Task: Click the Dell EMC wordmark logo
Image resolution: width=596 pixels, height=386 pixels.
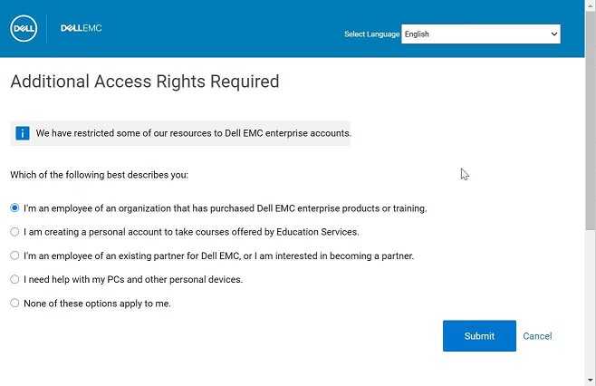Action: pos(81,28)
